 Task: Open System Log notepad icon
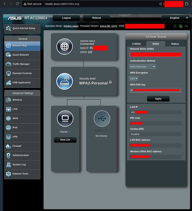(8, 165)
